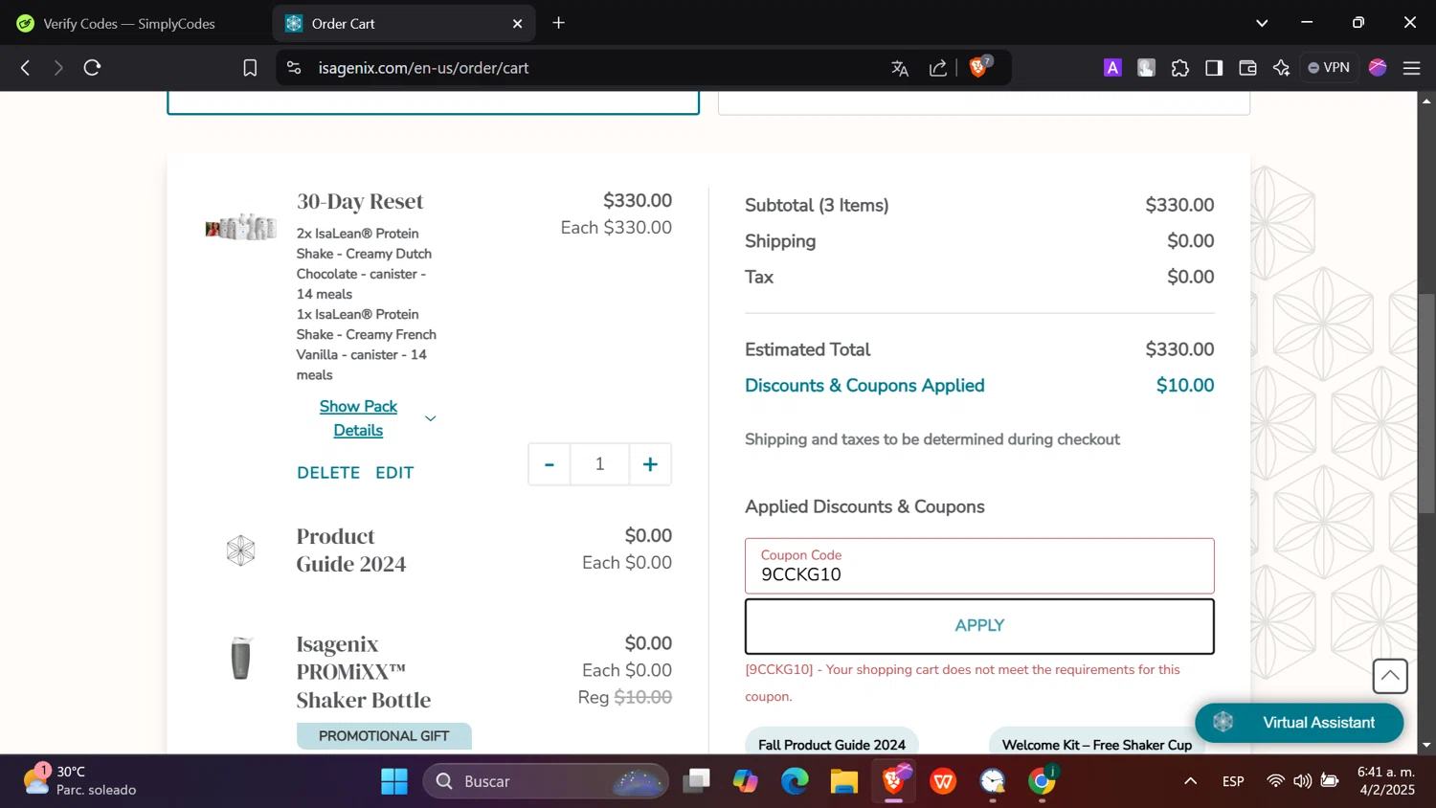1436x808 pixels.
Task: Click the PROMOTIONAL GIFT badge
Action: click(384, 736)
